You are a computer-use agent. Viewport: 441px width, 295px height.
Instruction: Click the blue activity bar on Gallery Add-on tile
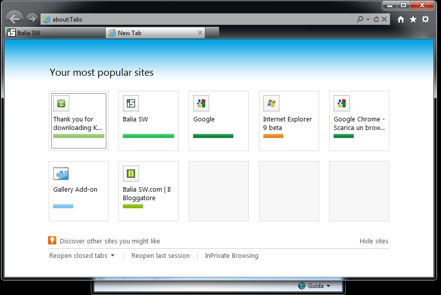pyautogui.click(x=63, y=206)
